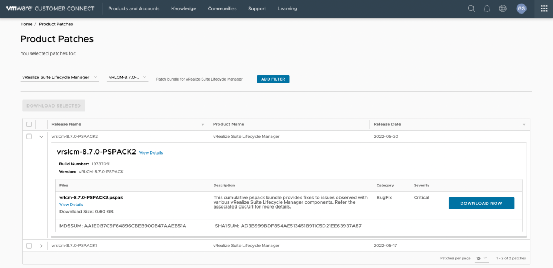Viewport: 553px width, 268px height.
Task: Click the DOWNLOAD NOW button
Action: click(x=481, y=203)
